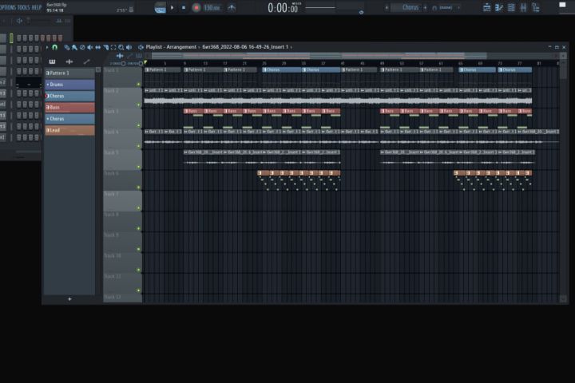The image size is (575, 383).
Task: Click the arrow left of the Chorus selector
Action: pyautogui.click(x=387, y=7)
